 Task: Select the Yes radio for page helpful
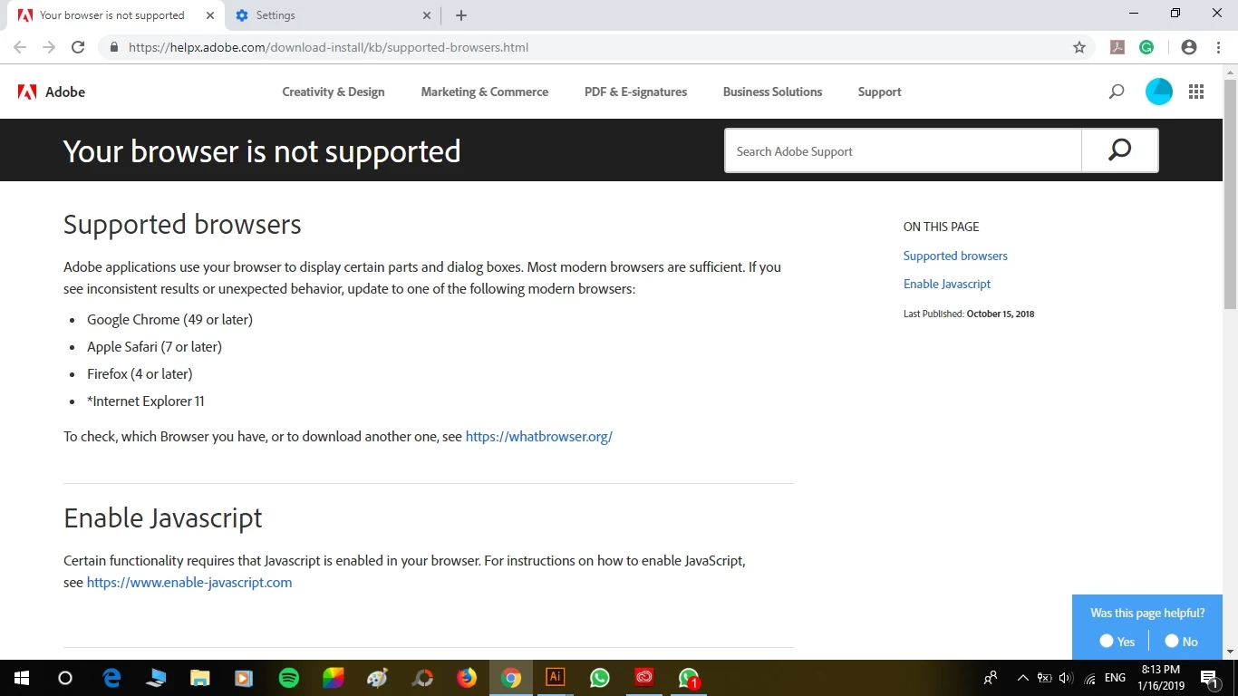[1107, 641]
